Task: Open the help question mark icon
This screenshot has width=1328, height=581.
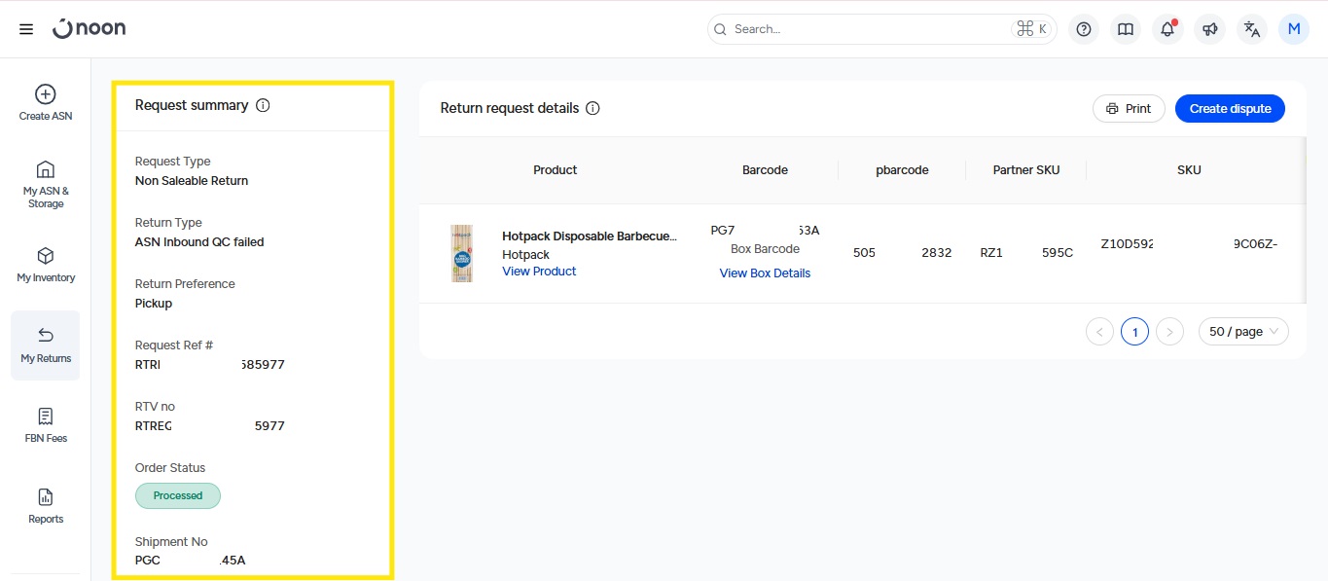Action: tap(1084, 29)
